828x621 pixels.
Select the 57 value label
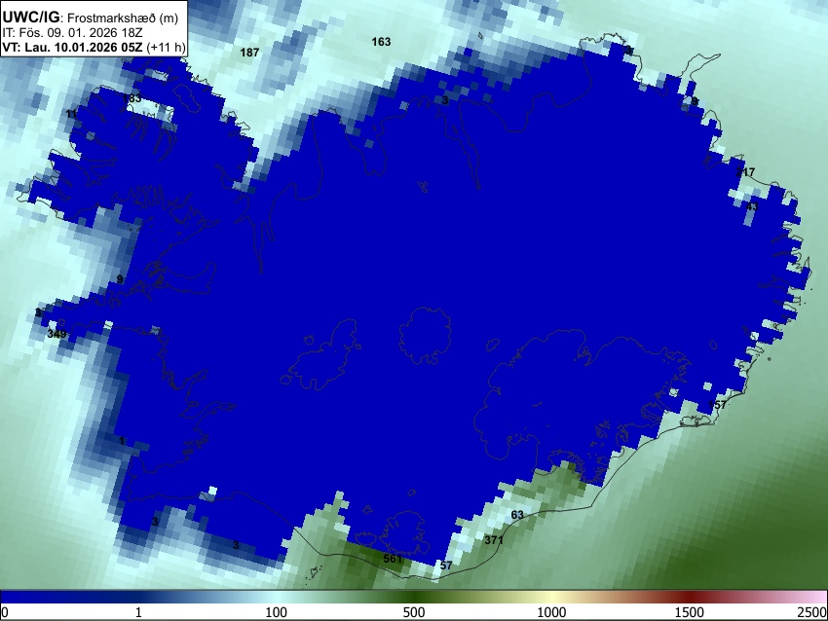[x=446, y=566]
